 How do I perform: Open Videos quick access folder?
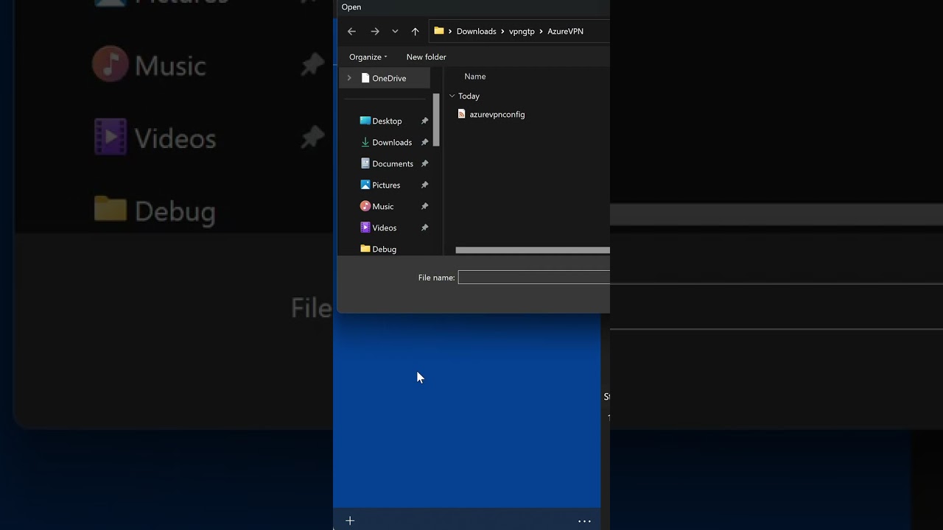[x=378, y=227]
